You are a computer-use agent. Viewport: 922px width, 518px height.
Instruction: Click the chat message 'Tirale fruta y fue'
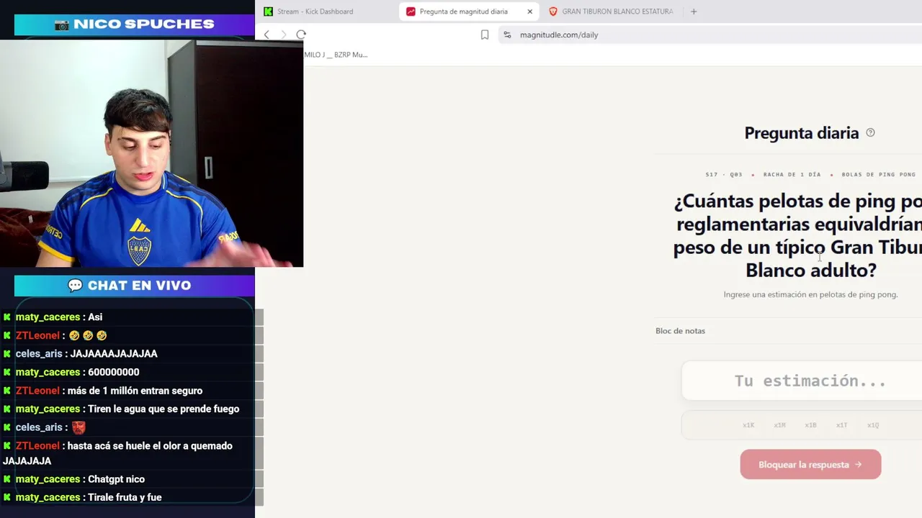pyautogui.click(x=89, y=498)
